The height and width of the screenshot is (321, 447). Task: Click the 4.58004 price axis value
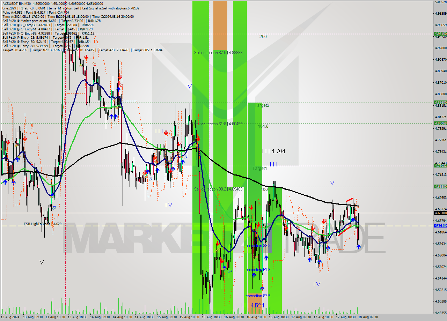[x=441, y=255]
